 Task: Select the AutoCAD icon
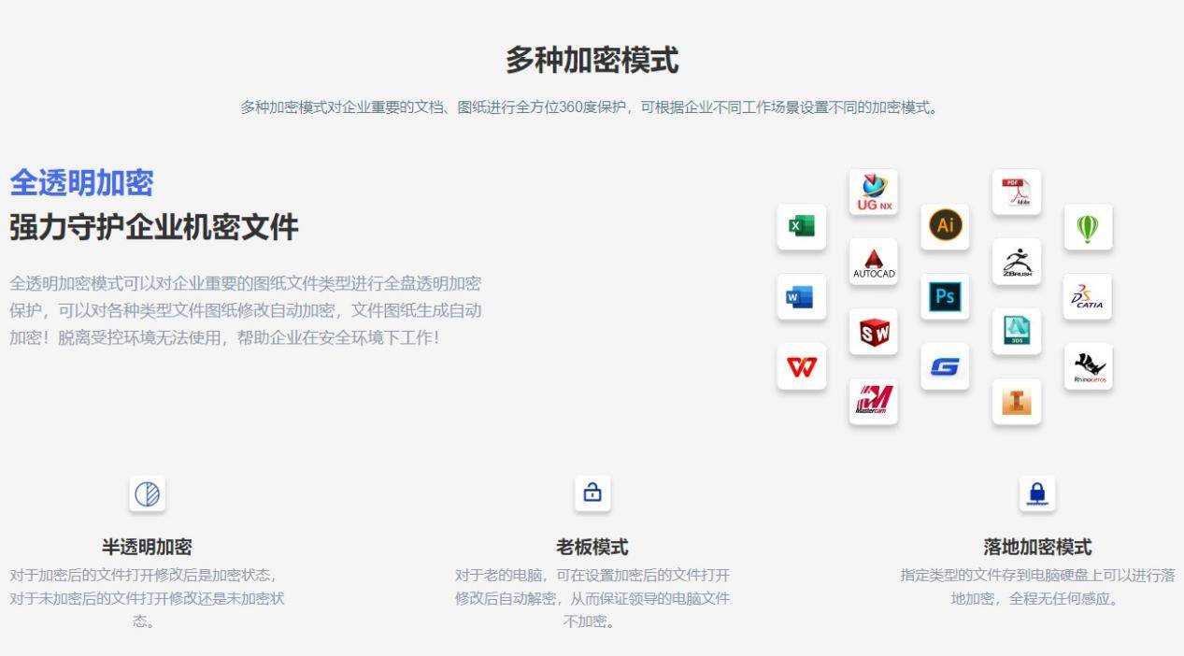(x=873, y=262)
